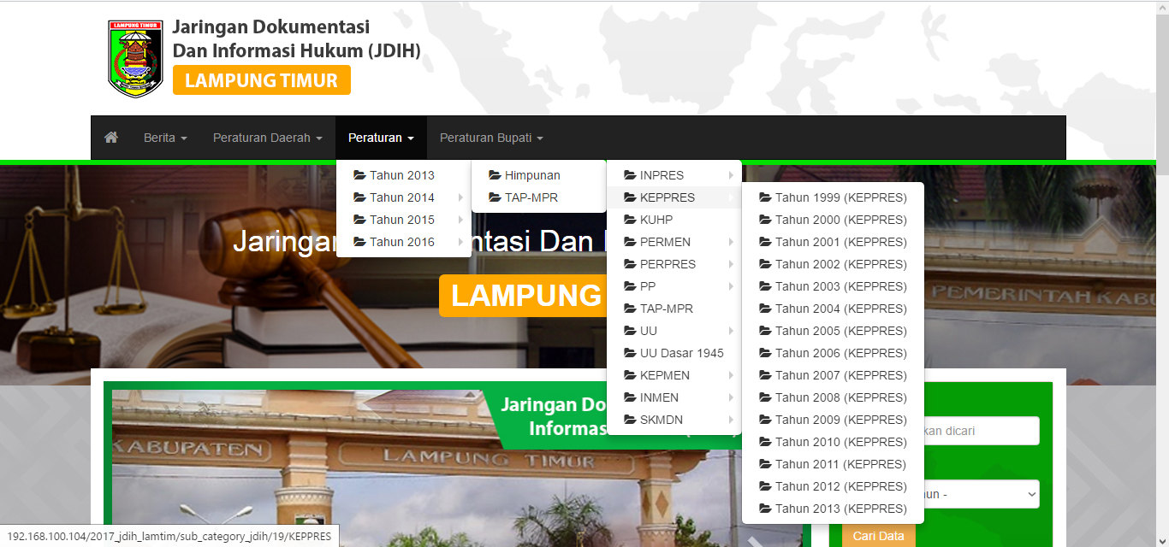Open Tahun 2002 (KEPPRES)
The height and width of the screenshot is (547, 1169).
[833, 264]
